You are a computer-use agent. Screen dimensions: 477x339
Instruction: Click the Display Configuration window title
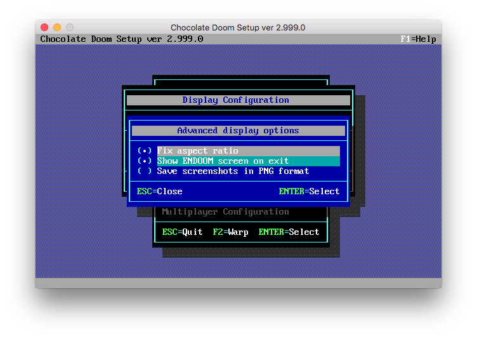coord(238,100)
